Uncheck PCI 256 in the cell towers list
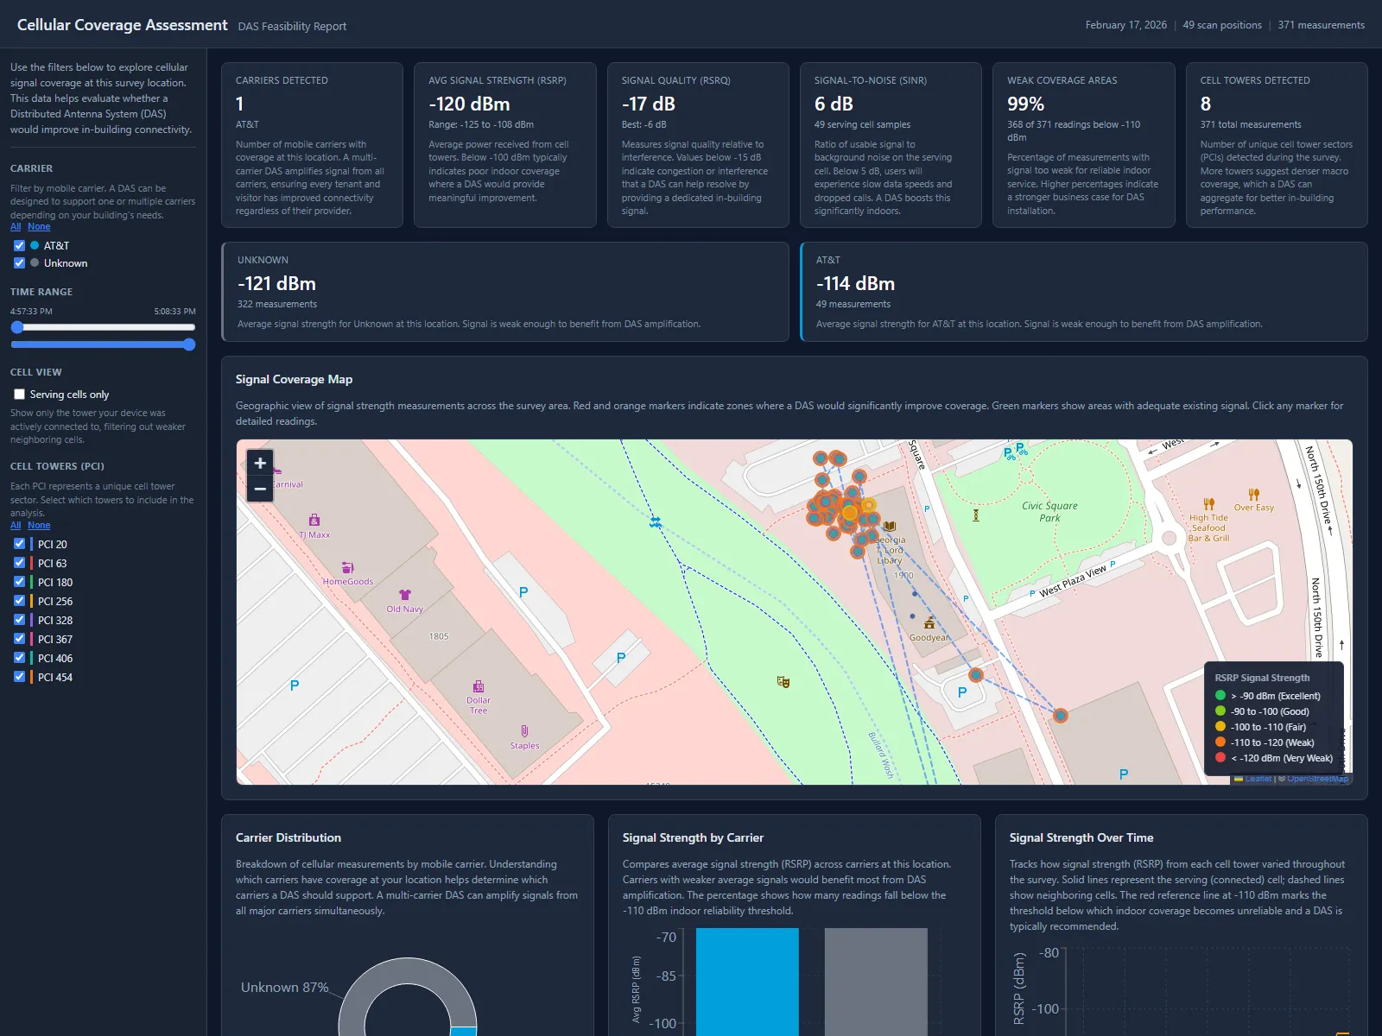The height and width of the screenshot is (1036, 1382). [20, 601]
